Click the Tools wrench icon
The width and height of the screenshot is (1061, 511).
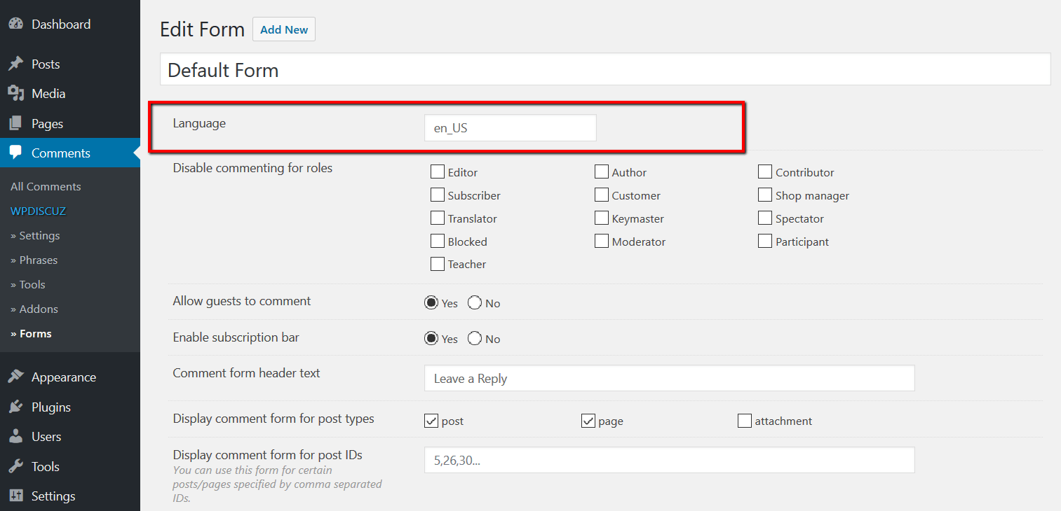(15, 466)
